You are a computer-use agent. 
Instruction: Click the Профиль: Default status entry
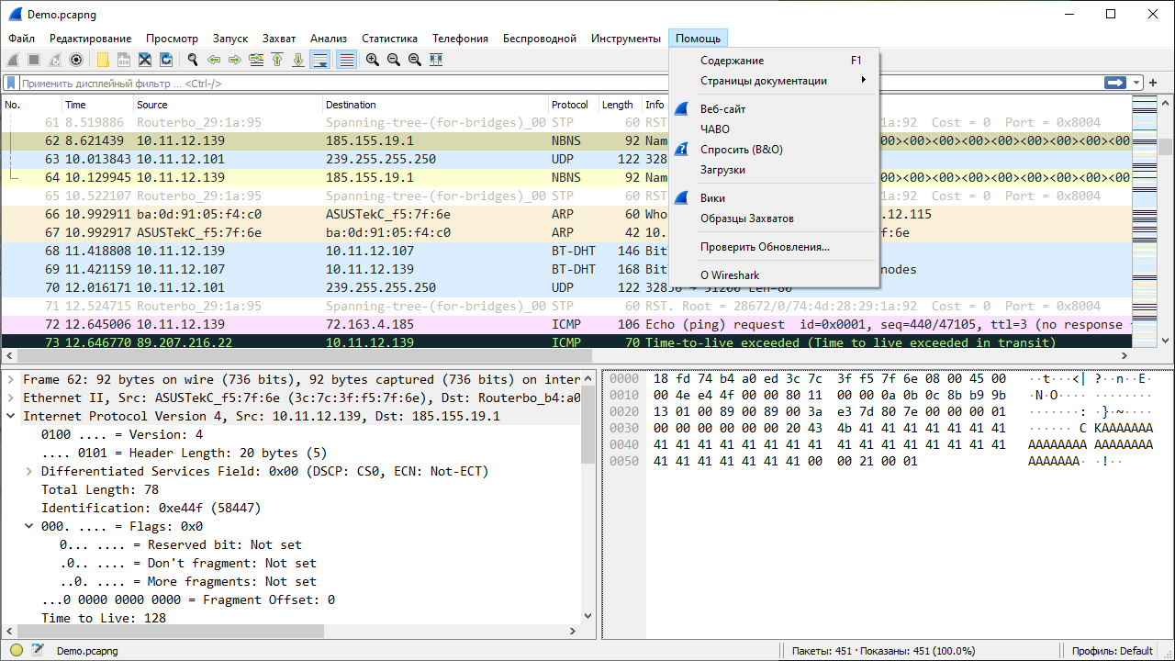pyautogui.click(x=1112, y=651)
